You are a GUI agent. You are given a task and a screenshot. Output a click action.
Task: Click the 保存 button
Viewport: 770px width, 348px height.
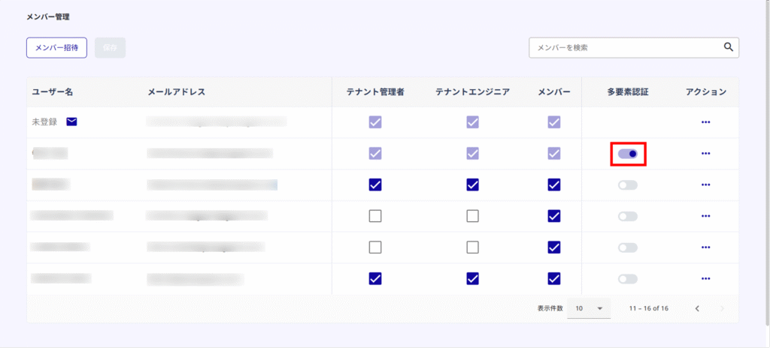point(110,47)
